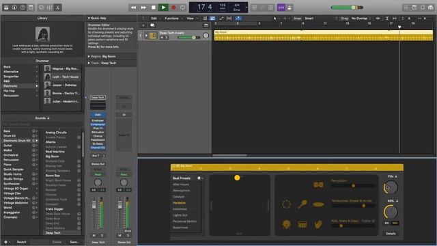Click the yellow XY pad puck
The width and height of the screenshot is (437, 246).
click(237, 178)
